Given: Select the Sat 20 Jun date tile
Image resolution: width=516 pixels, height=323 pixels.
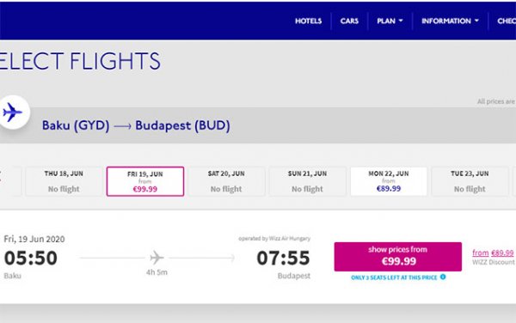Looking at the screenshot, I should point(226,181).
